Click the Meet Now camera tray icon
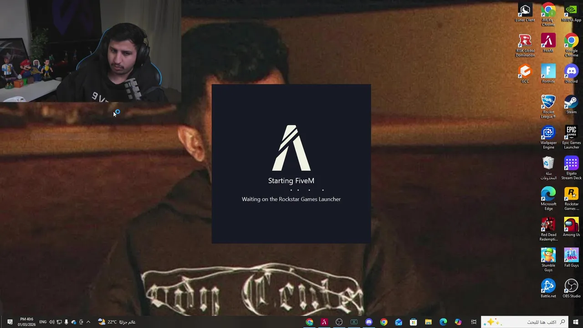Screen dimensions: 583x328 (x=81, y=322)
